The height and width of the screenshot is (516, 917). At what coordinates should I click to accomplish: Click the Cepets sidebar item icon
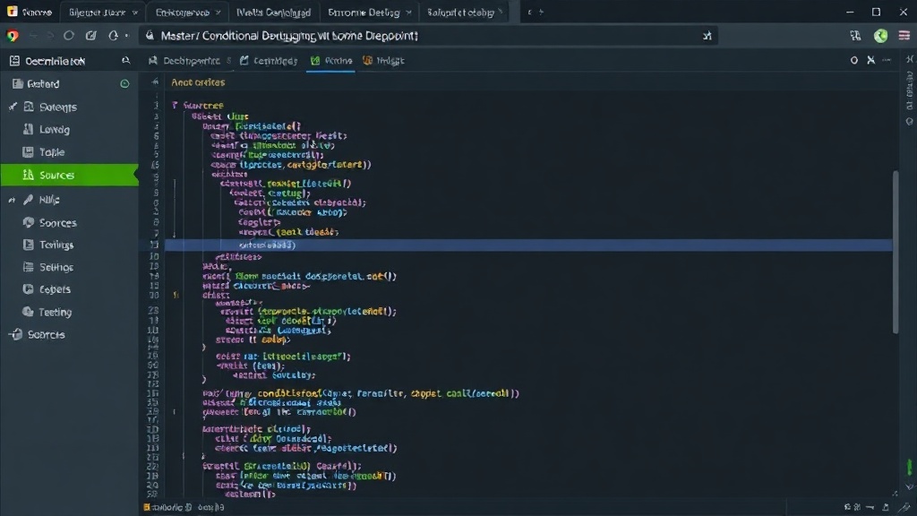pos(28,289)
